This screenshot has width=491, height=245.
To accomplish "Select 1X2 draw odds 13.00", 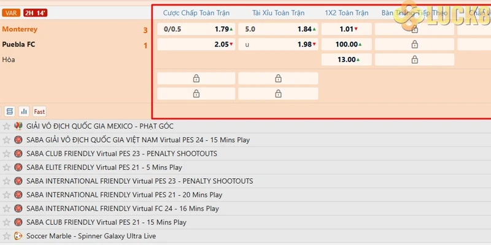I will click(347, 59).
